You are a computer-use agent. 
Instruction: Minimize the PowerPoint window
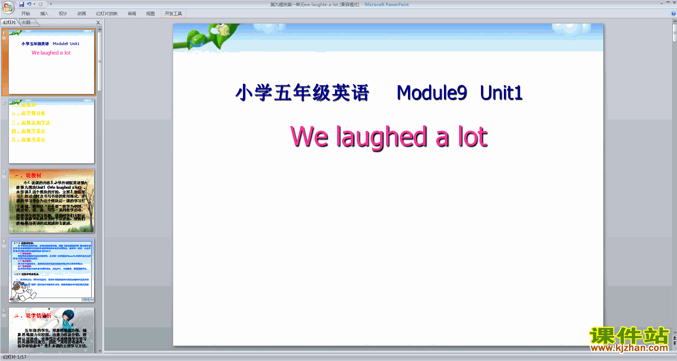[x=661, y=3]
